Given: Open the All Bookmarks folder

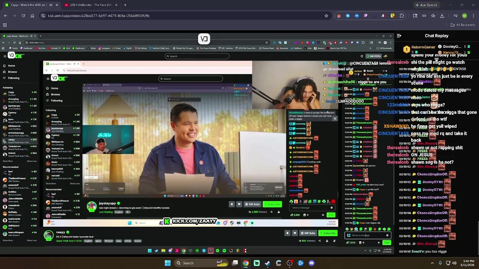Looking at the screenshot, I should point(463,25).
